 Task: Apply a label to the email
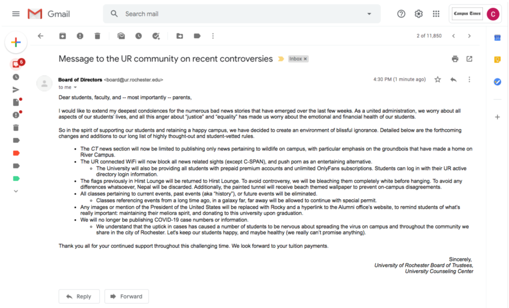point(197,36)
